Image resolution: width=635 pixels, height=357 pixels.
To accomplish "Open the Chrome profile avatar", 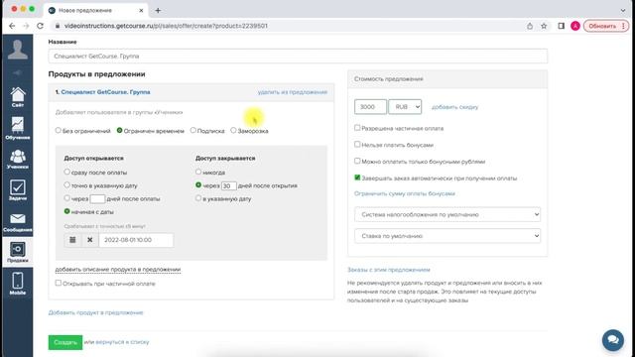I will click(575, 26).
